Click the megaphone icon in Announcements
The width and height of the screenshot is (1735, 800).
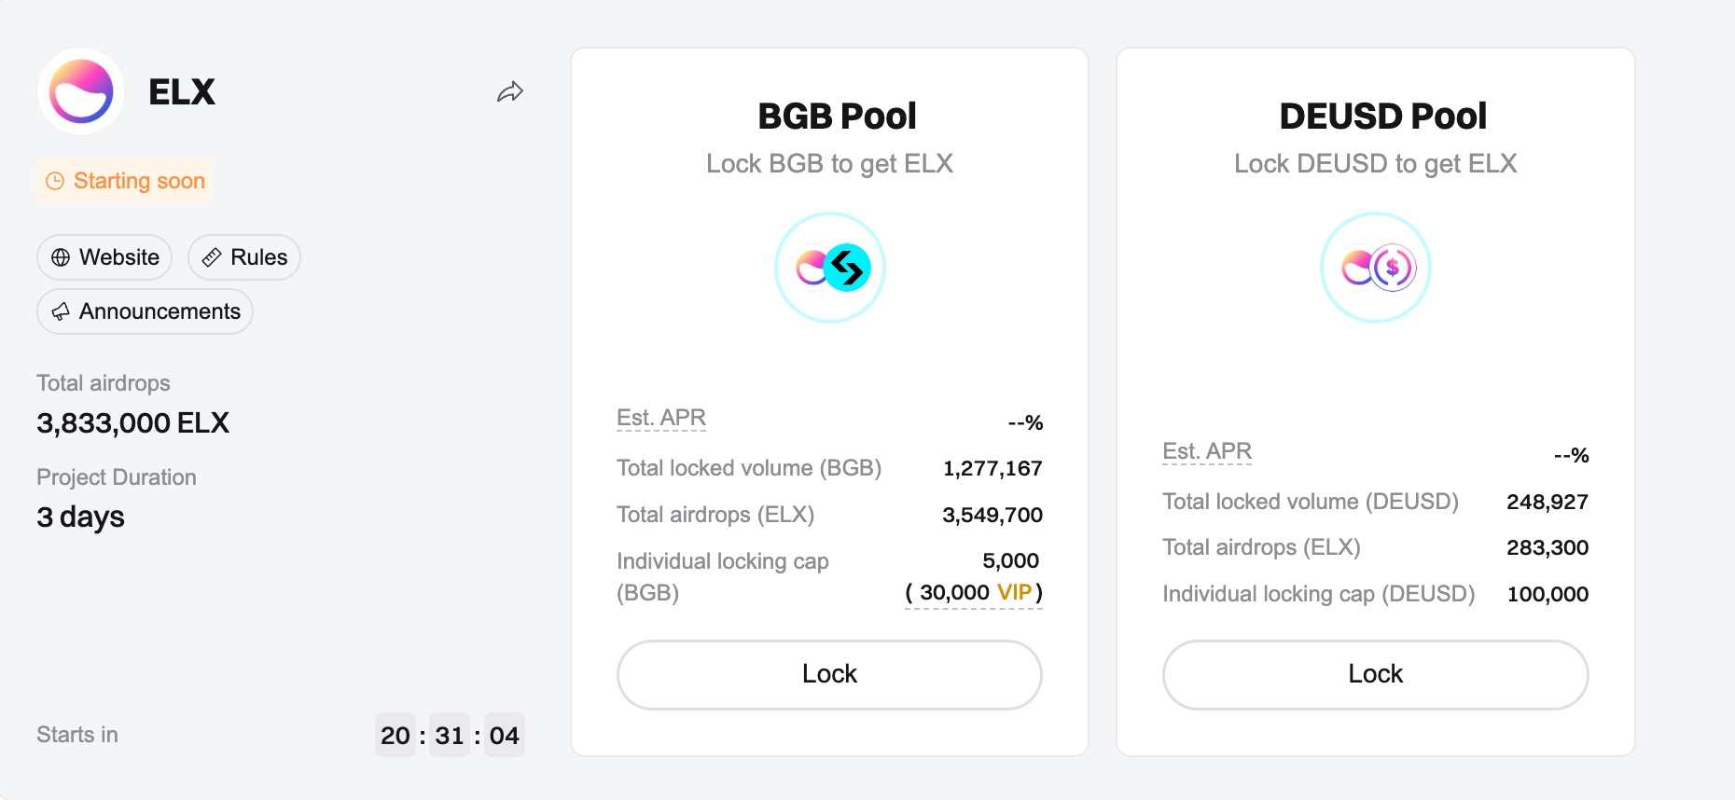(61, 311)
